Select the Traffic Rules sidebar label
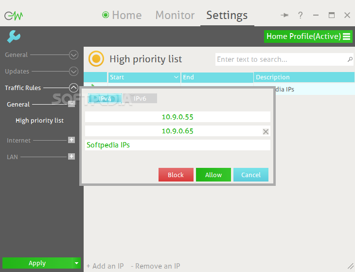Image resolution: width=355 pixels, height=272 pixels. (x=23, y=88)
